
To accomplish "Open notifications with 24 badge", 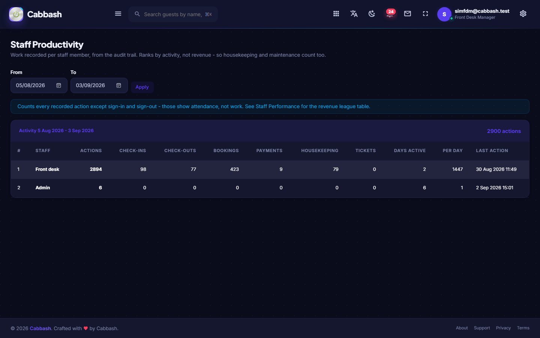I will (390, 14).
